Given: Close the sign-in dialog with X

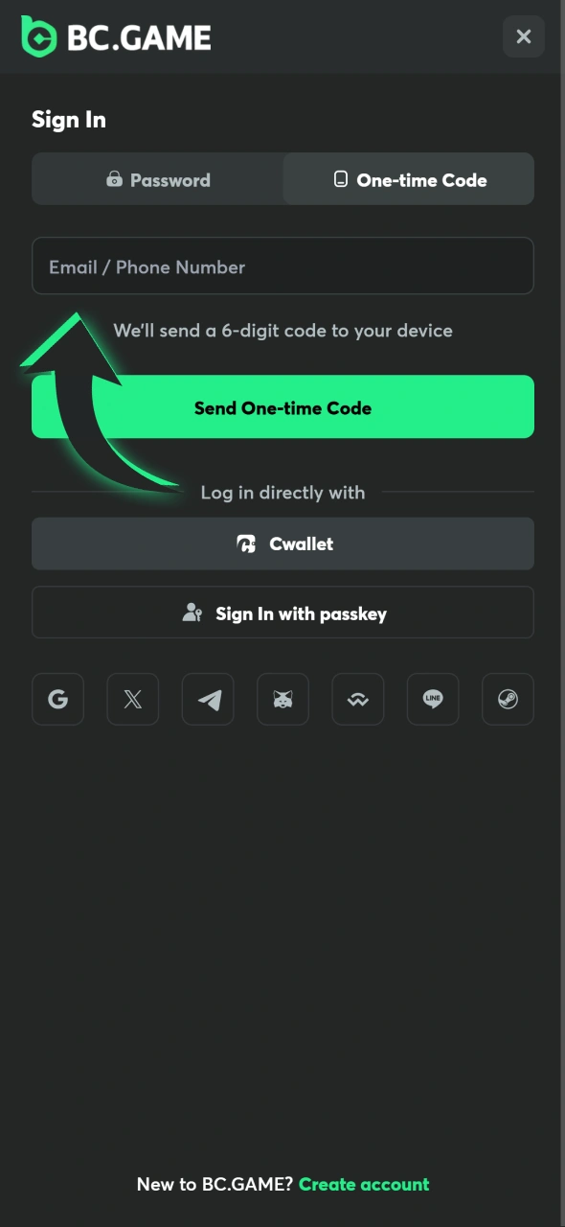Looking at the screenshot, I should click(524, 36).
